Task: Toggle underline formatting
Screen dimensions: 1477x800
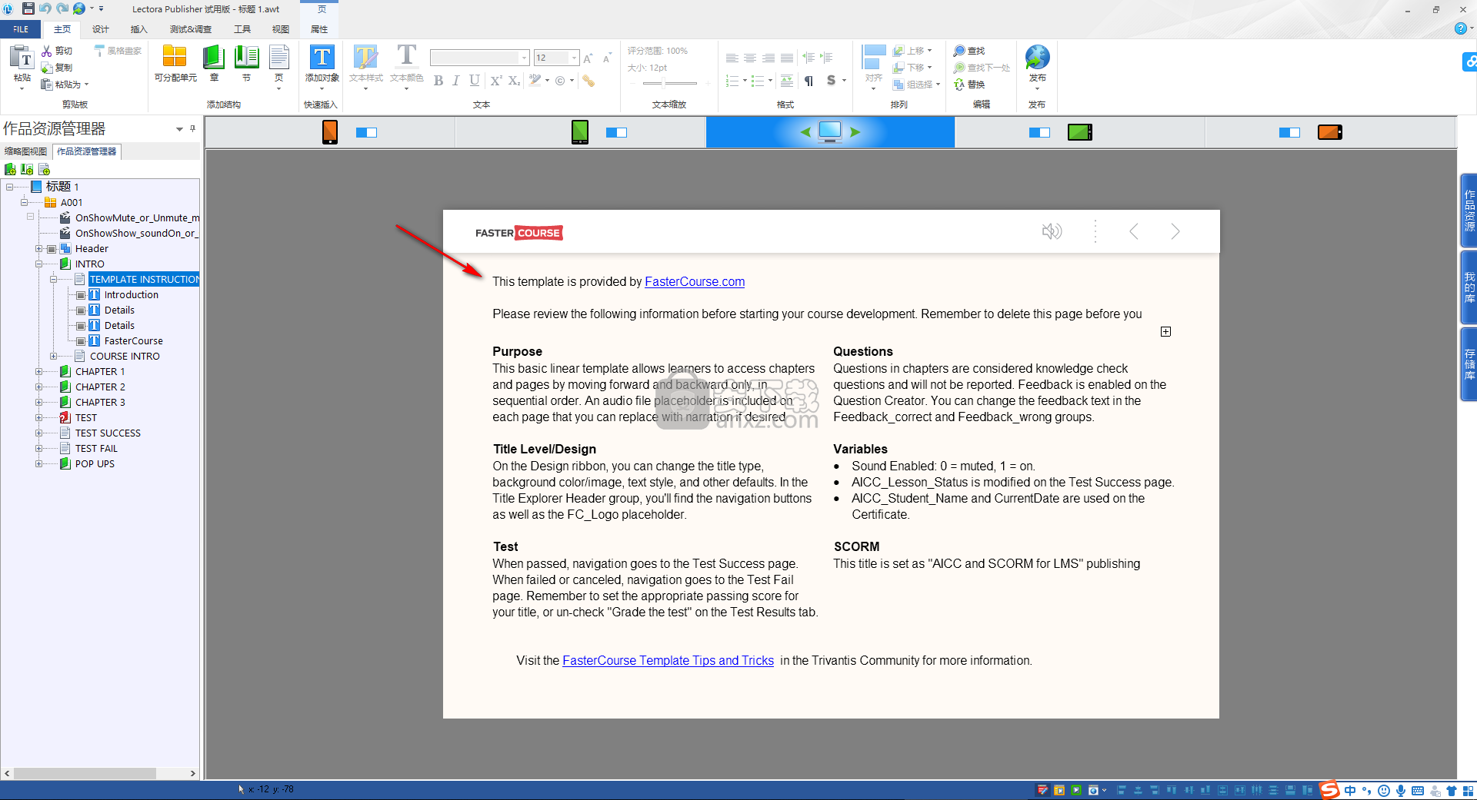Action: point(475,81)
